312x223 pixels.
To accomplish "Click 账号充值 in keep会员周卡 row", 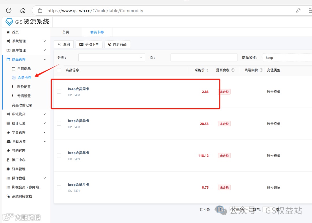I will pos(274,92).
